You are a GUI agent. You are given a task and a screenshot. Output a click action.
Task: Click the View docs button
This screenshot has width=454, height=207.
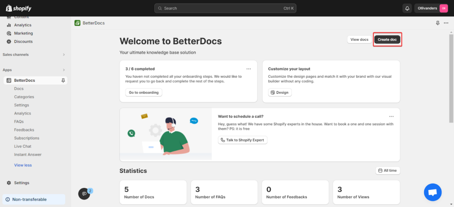tap(359, 39)
